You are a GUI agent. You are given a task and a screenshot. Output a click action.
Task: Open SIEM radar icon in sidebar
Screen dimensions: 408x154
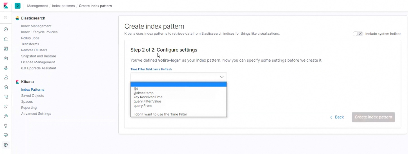point(6,116)
